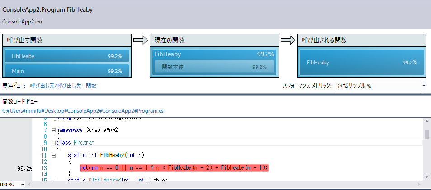Select FibHeaby in the called functions panel

362,63
